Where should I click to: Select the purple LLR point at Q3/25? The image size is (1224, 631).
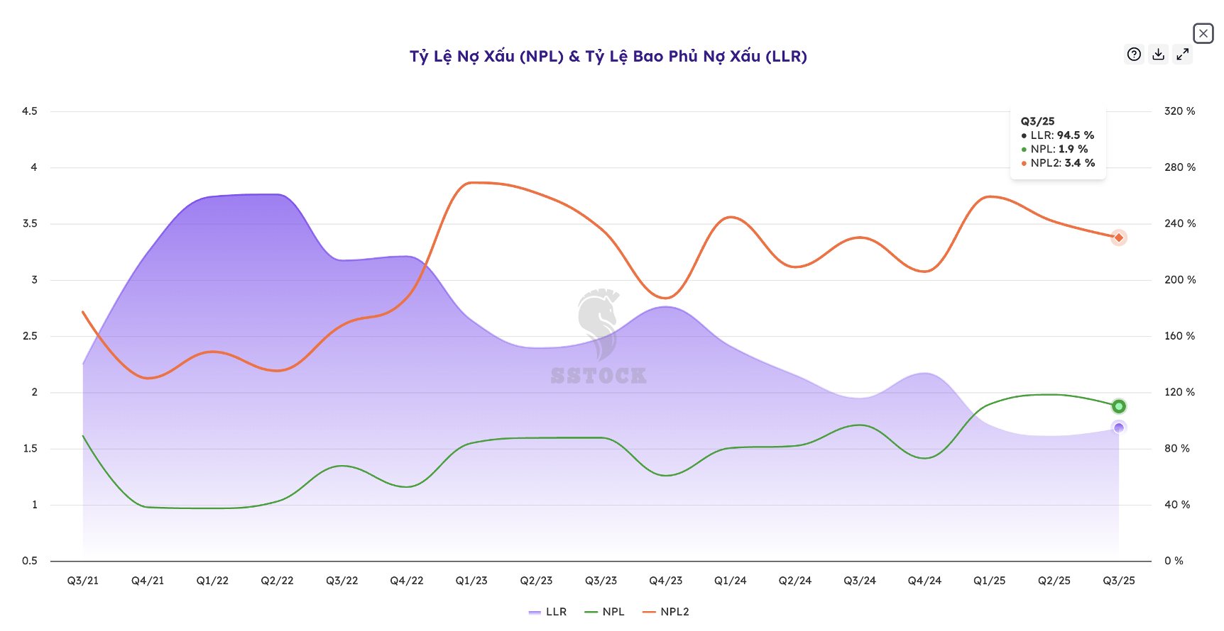pyautogui.click(x=1118, y=428)
